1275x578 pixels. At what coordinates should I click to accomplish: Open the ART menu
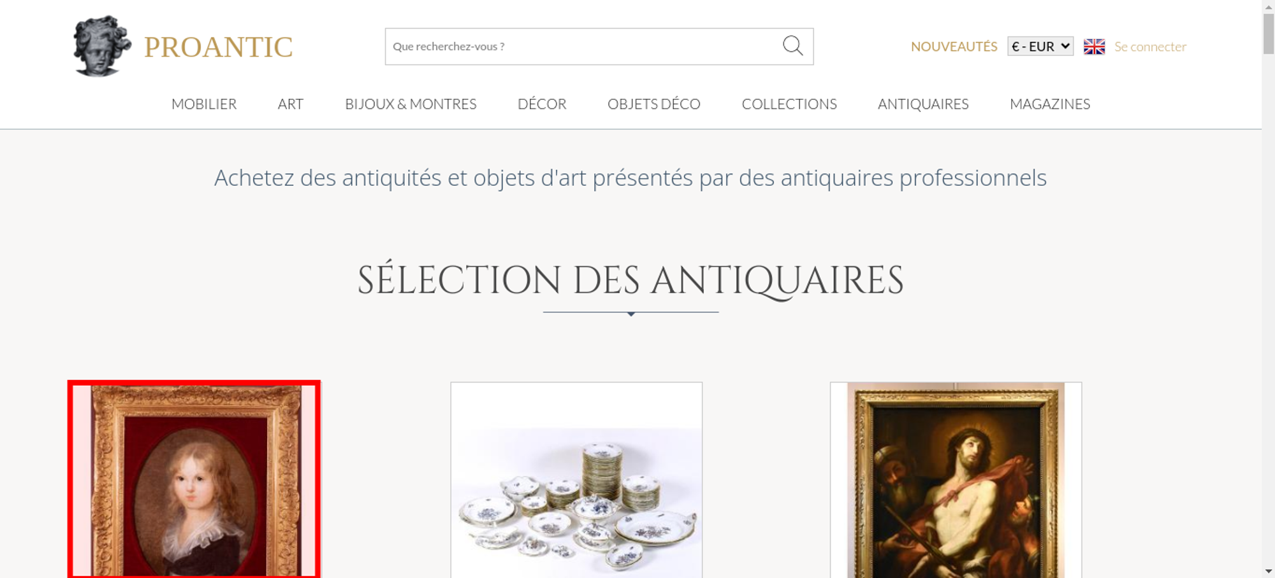tap(291, 104)
